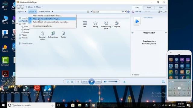Collapse the Music tree node
Image resolution: width=193 pixels, height=108 pixels.
click(x=17, y=24)
